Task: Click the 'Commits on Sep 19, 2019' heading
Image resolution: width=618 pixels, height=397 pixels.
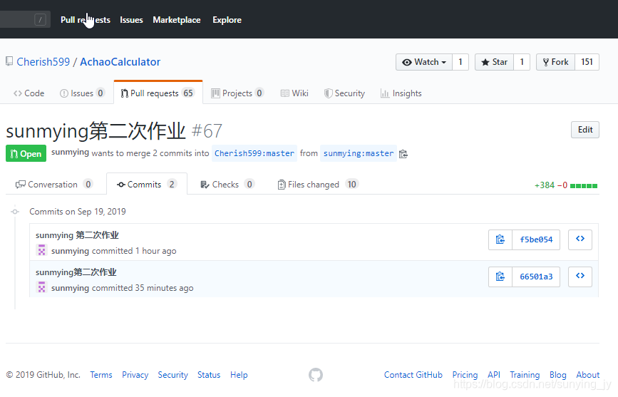Action: click(78, 212)
